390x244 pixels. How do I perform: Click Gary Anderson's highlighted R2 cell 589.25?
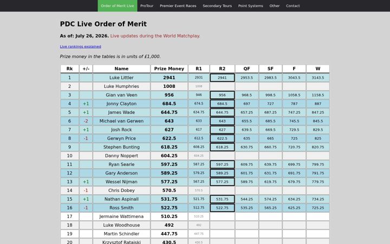coord(222,173)
